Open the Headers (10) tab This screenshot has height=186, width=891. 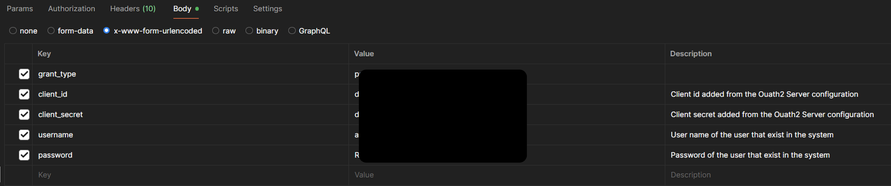(132, 9)
